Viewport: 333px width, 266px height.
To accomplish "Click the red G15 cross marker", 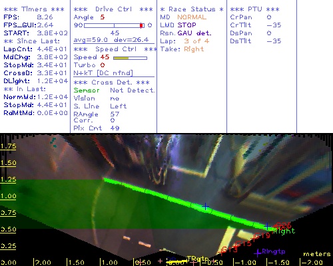I will [x=236, y=245].
